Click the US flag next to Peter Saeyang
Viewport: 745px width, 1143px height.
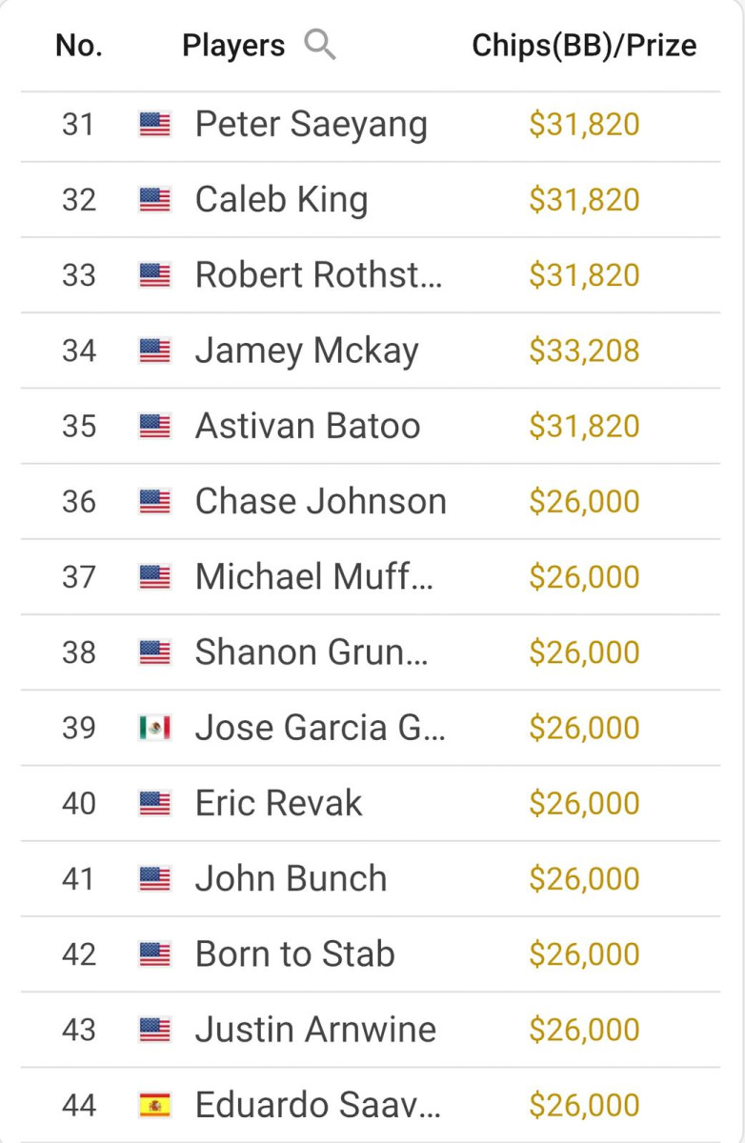pos(154,124)
